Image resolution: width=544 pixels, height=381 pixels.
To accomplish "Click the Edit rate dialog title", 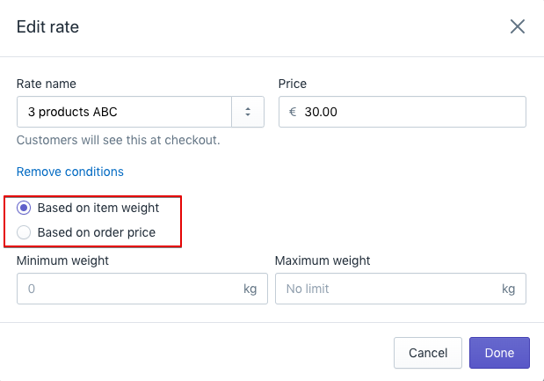I will pos(48,27).
